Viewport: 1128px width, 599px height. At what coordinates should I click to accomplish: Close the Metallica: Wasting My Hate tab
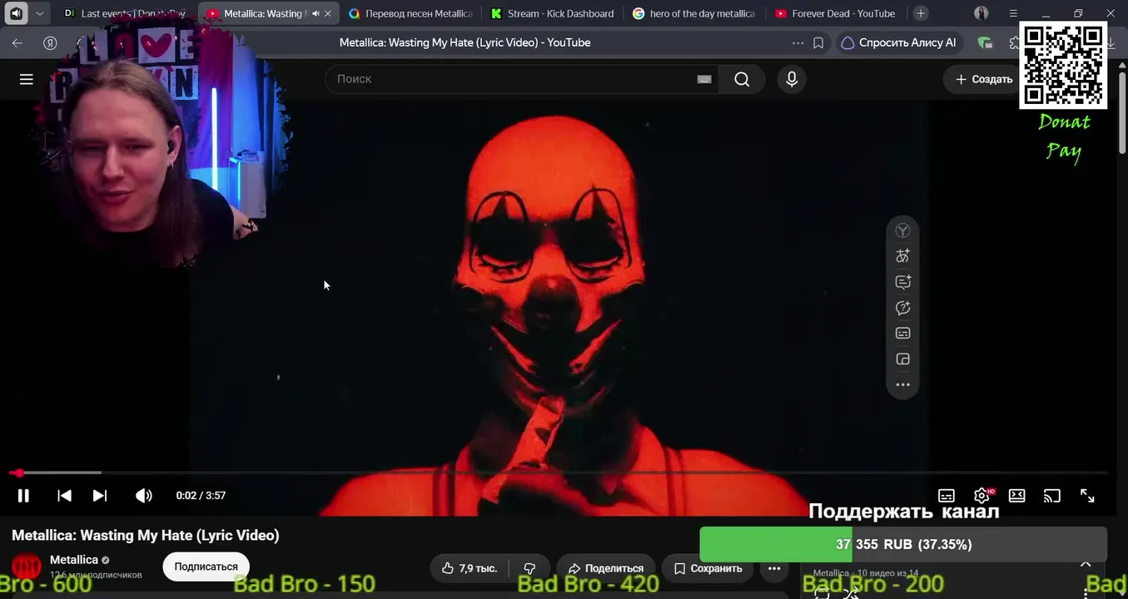pos(328,13)
